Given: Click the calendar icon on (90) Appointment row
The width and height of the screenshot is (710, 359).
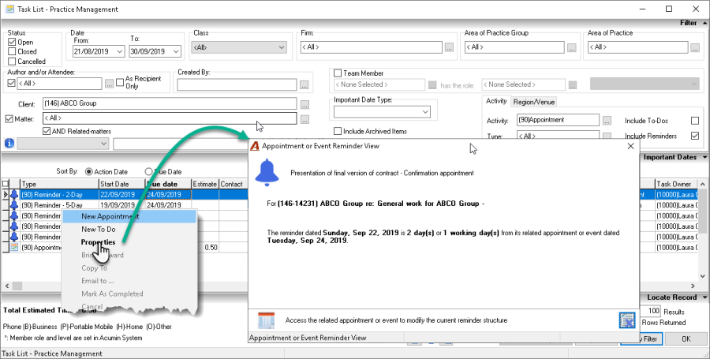Looking at the screenshot, I should 14,247.
